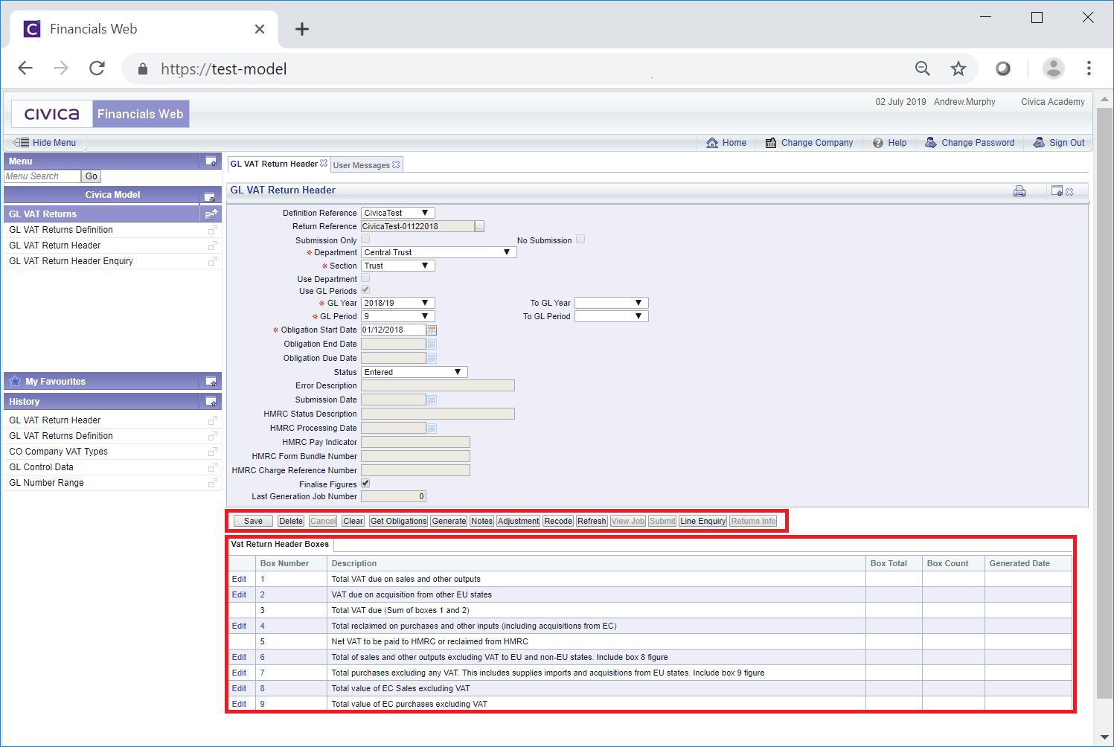Image resolution: width=1114 pixels, height=747 pixels.
Task: Reload the page in the browser
Action: tap(97, 68)
